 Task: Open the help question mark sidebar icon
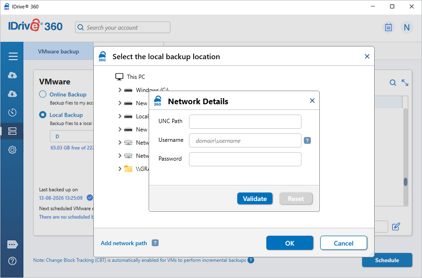(12, 261)
